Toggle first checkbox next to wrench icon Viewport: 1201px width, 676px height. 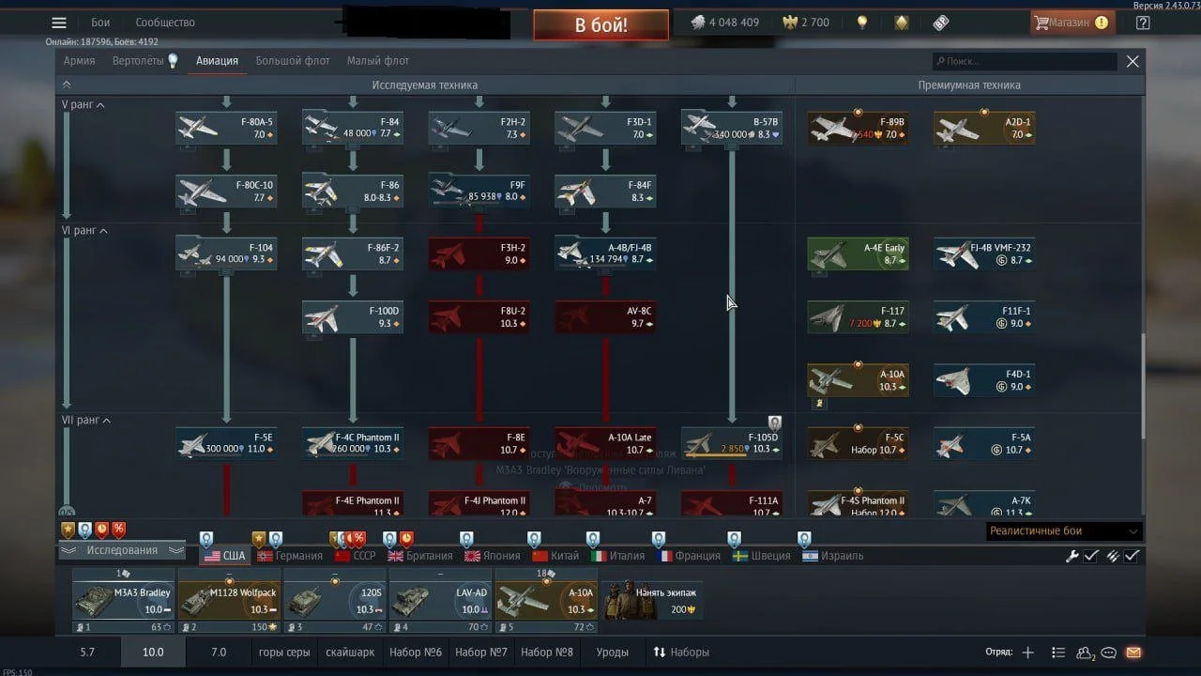[x=1091, y=556]
